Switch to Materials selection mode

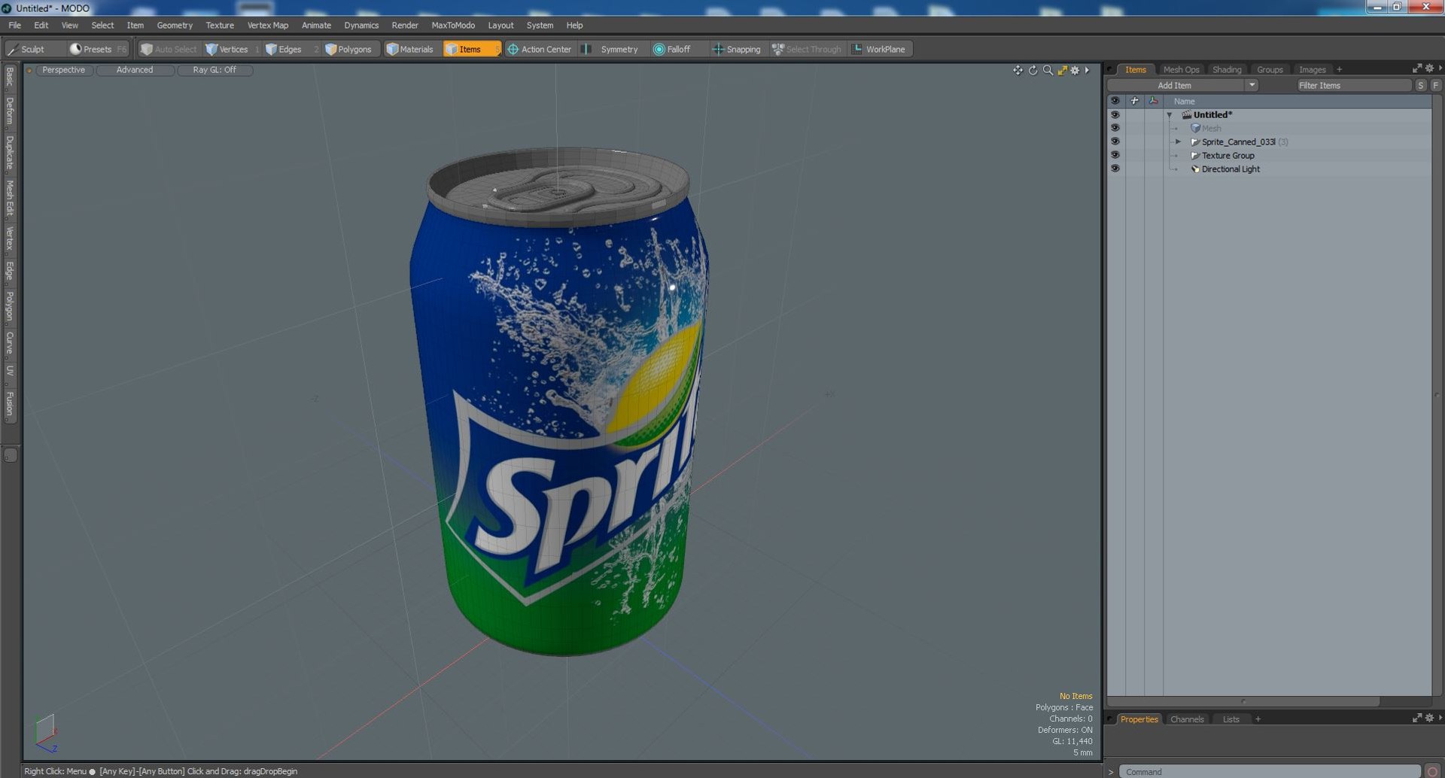pyautogui.click(x=410, y=49)
